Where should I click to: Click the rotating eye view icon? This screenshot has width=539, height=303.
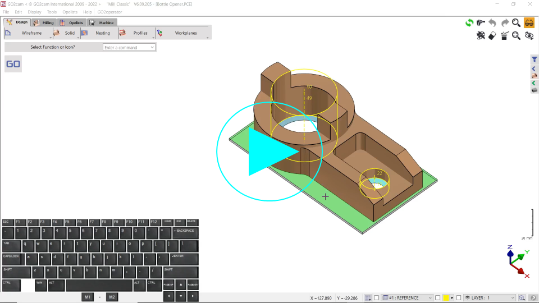coord(529,36)
